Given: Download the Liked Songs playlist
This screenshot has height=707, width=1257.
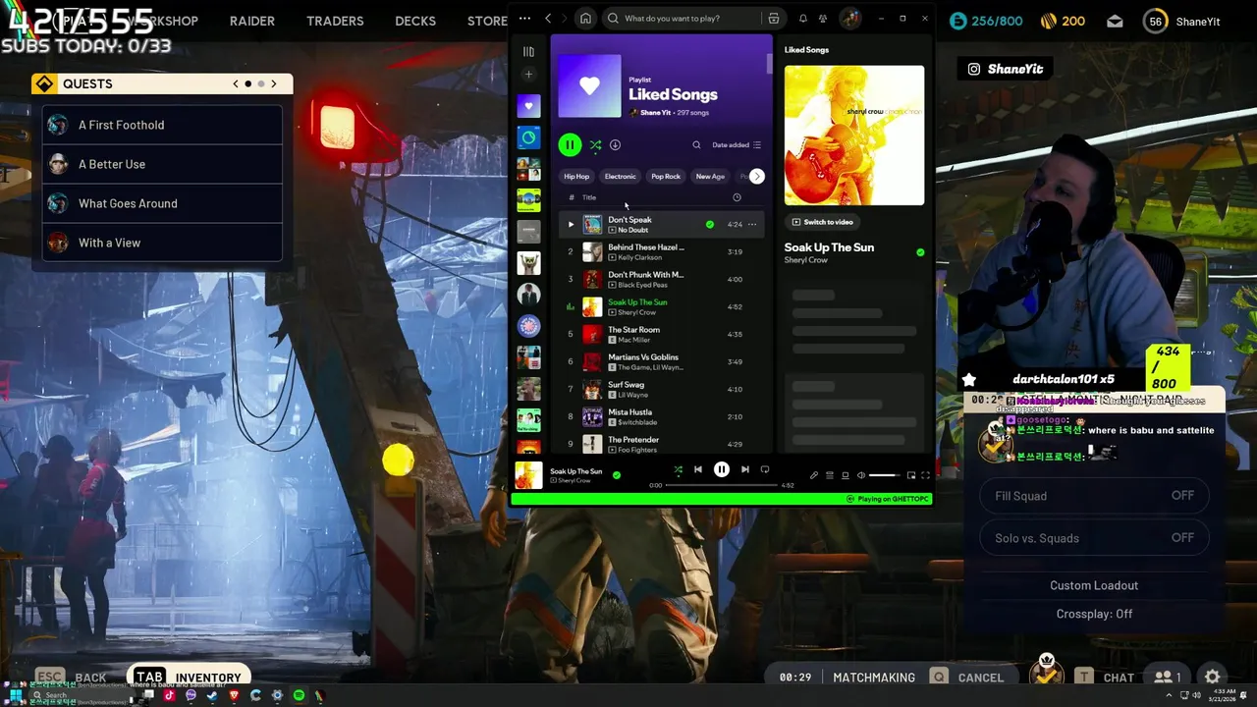Looking at the screenshot, I should click(615, 145).
